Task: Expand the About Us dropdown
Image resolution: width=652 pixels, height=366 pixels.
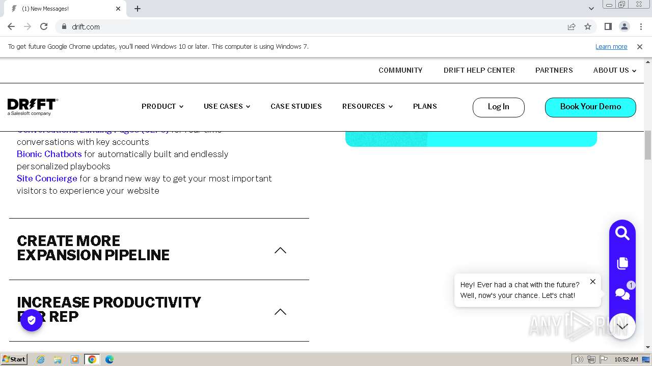Action: (614, 70)
